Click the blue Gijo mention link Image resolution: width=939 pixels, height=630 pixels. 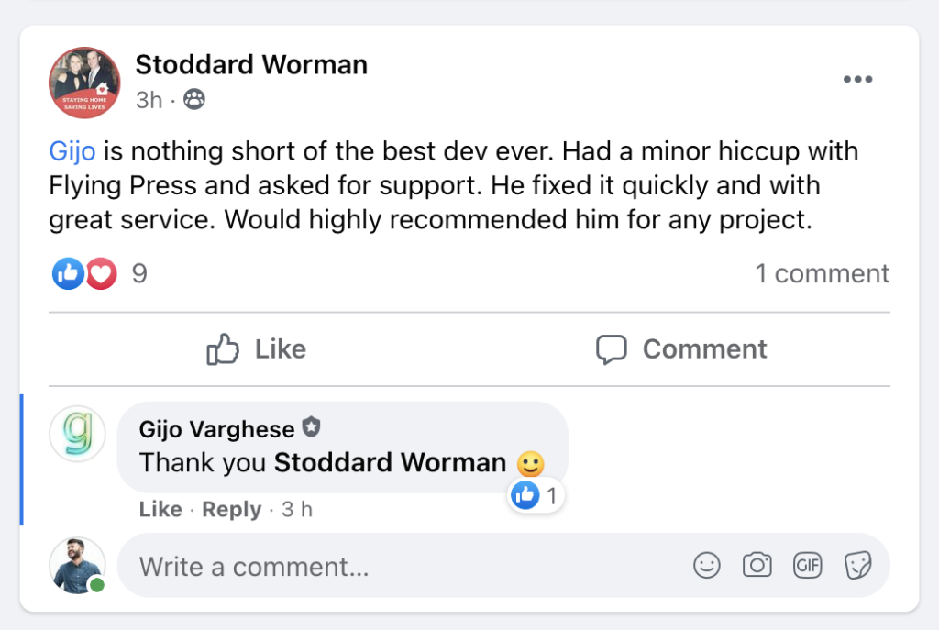(72, 150)
